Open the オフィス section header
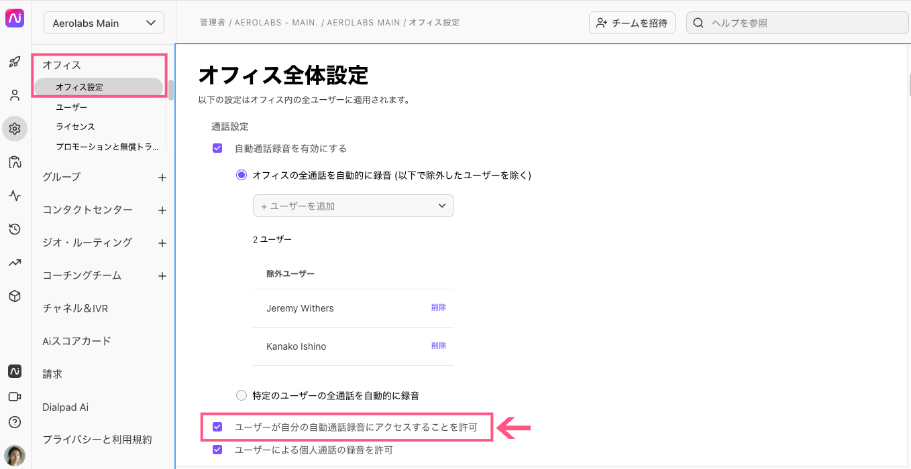Viewport: 911px width, 469px height. click(x=62, y=65)
